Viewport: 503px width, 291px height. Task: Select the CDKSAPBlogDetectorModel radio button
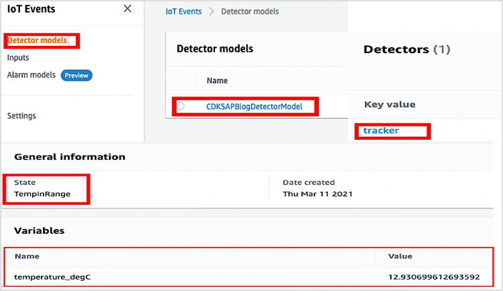point(181,106)
